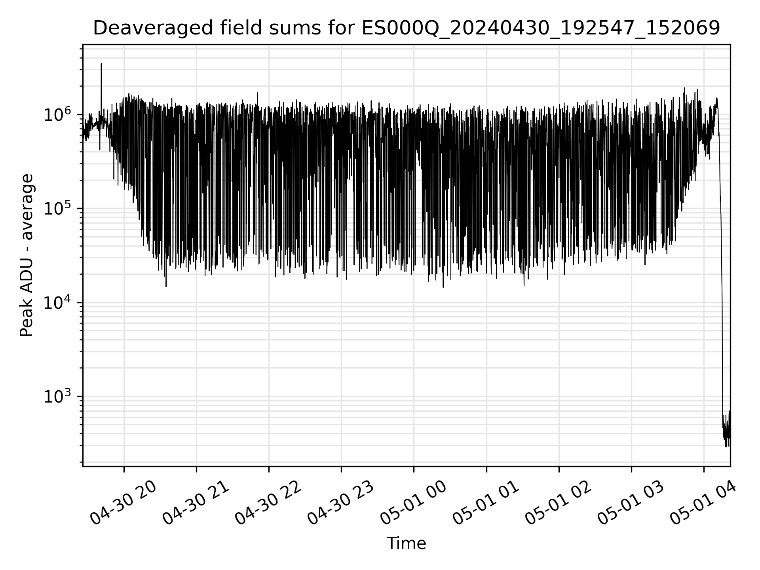Viewport: 760px width, 570px height.
Task: Click the x tick label '04-30 23'
Action: pos(340,503)
